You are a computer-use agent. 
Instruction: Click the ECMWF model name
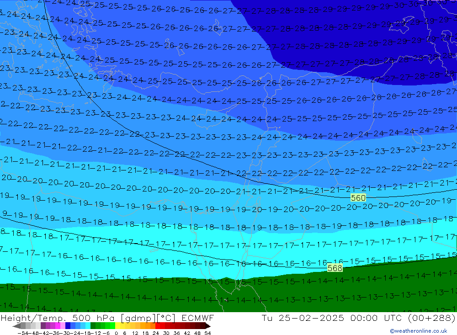[x=197, y=318]
